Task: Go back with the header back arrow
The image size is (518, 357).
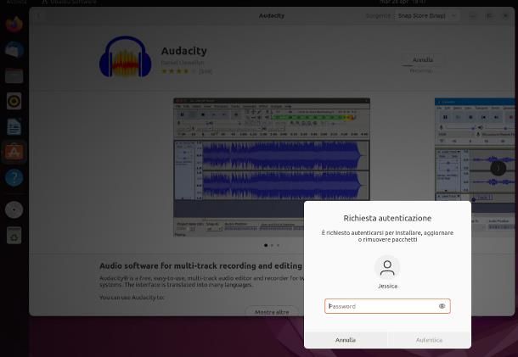Action: tap(38, 15)
